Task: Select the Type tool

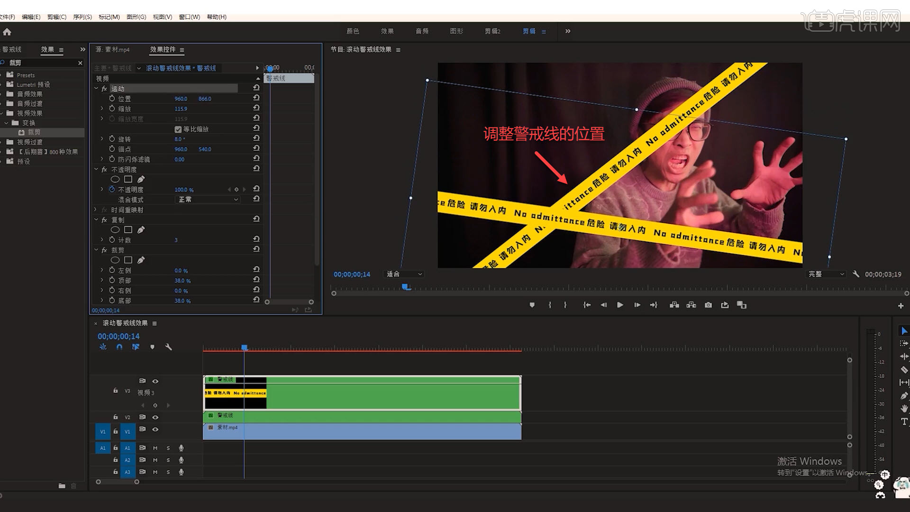Action: (x=904, y=421)
